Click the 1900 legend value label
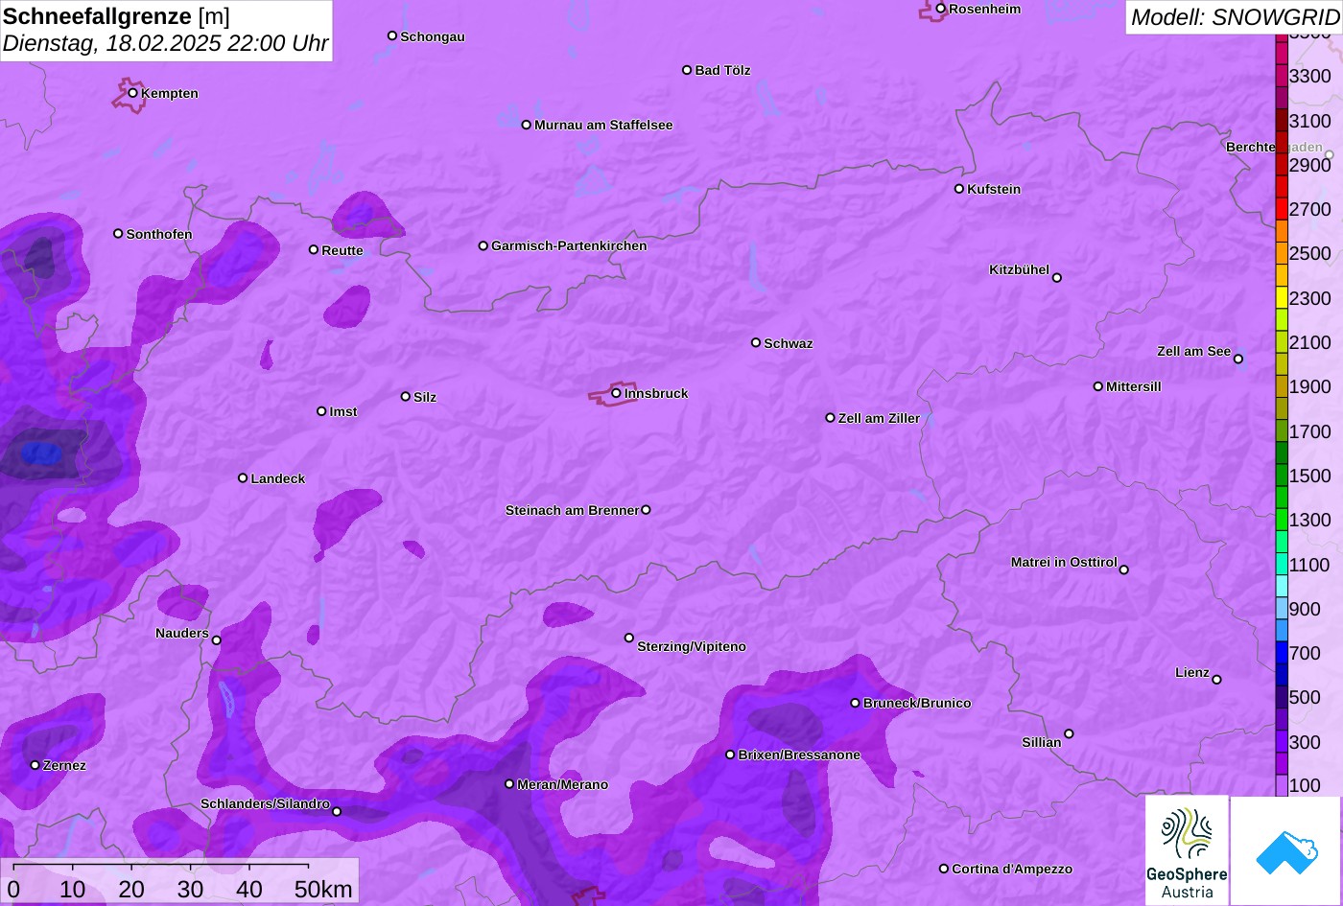Viewport: 1343px width, 906px height. tap(1309, 386)
